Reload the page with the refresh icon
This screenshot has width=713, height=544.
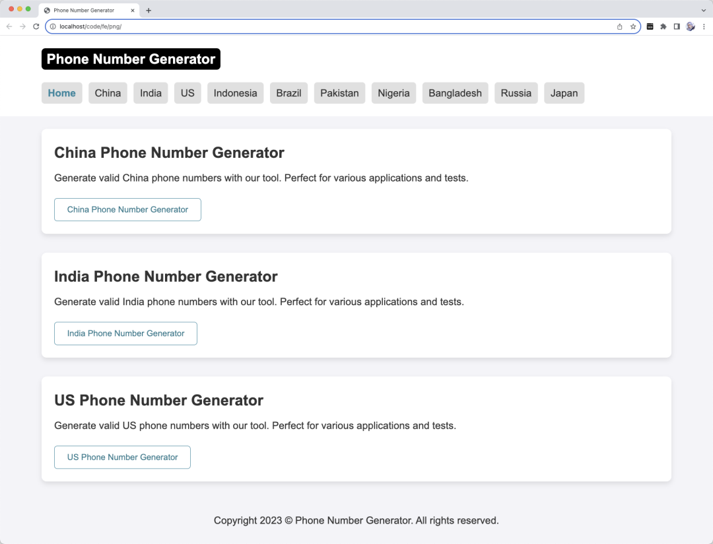[36, 26]
